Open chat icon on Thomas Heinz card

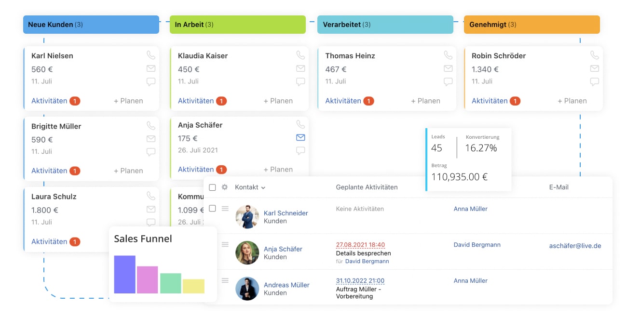(x=448, y=81)
